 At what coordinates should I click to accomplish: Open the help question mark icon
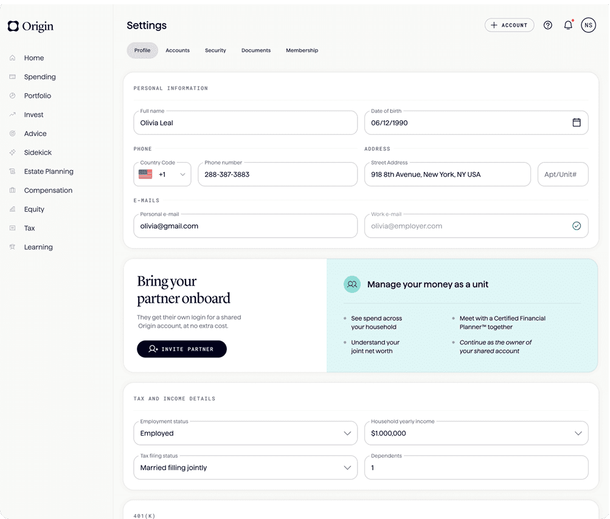pyautogui.click(x=548, y=26)
